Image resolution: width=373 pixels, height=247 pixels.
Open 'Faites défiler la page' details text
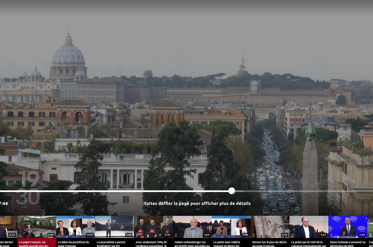click(197, 203)
